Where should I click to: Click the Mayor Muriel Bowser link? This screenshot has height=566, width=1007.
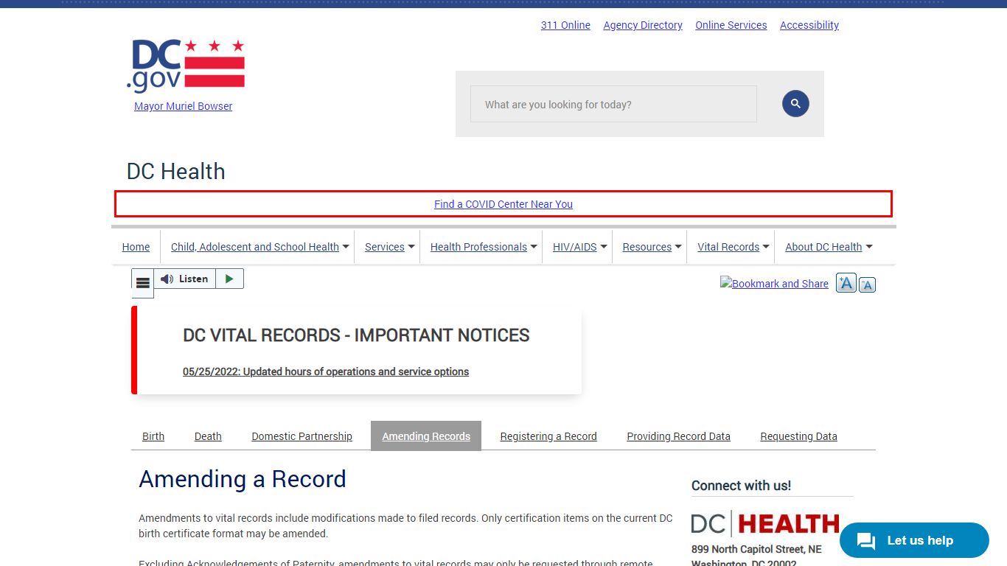(x=184, y=106)
